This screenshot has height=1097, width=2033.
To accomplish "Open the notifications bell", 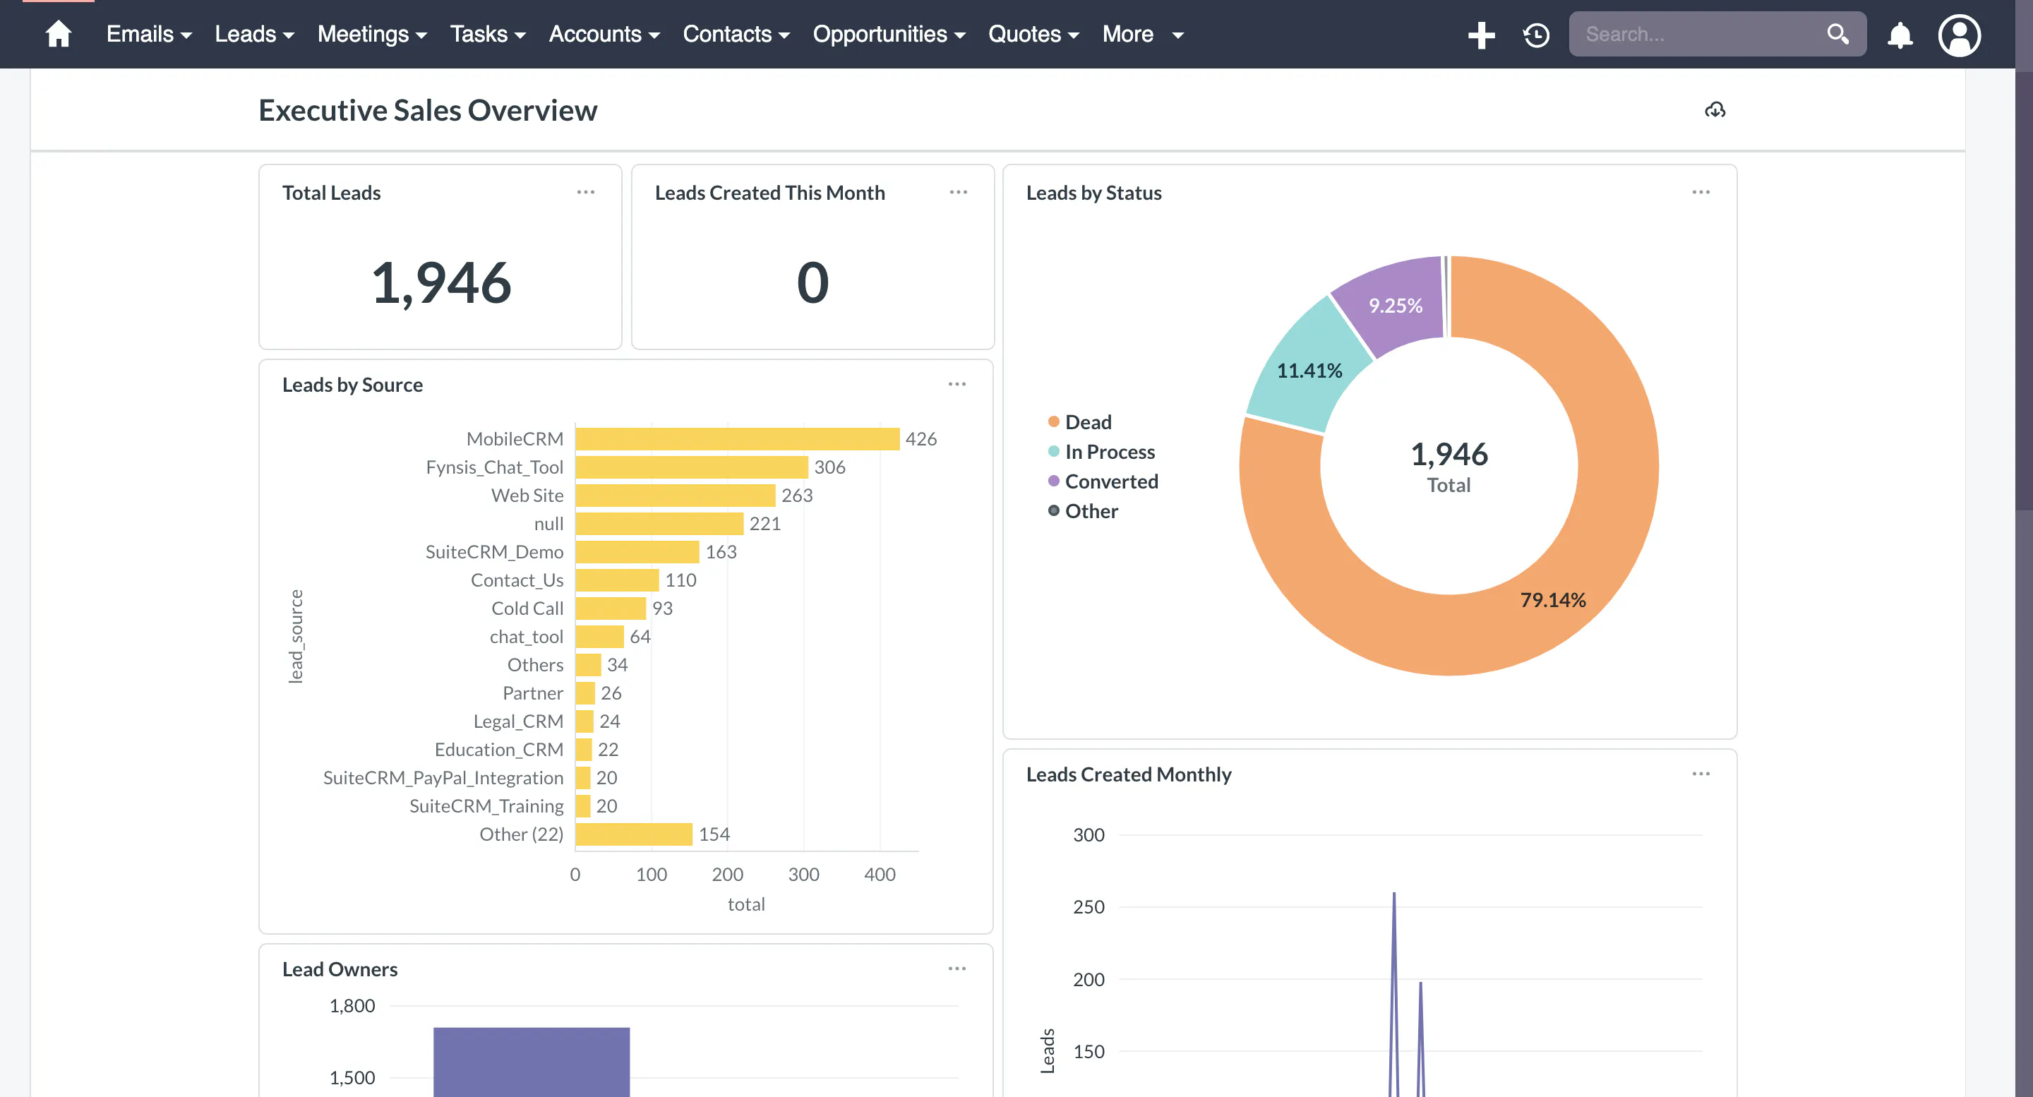I will click(1900, 35).
